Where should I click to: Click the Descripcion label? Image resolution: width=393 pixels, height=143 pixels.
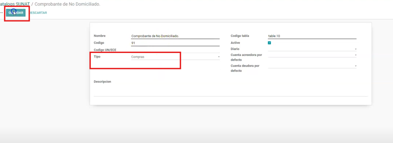pos(102,81)
